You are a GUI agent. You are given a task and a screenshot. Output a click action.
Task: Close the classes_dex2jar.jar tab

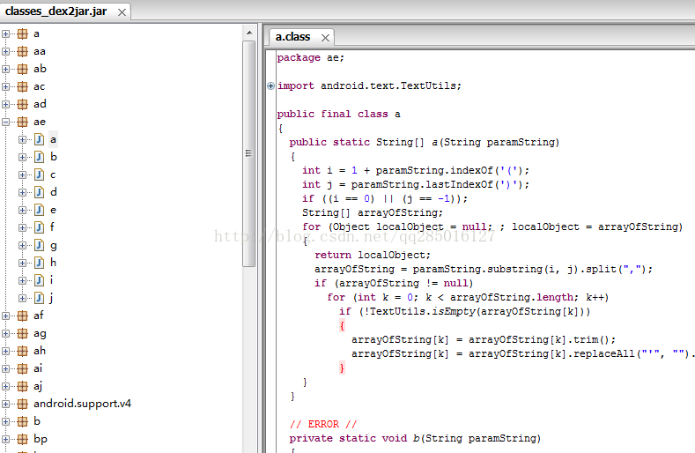(121, 12)
